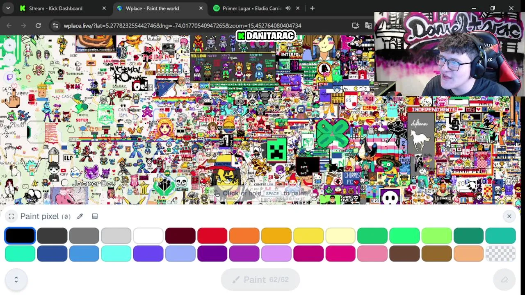
Task: Select the dark magenta swatch
Action: pyautogui.click(x=308, y=254)
